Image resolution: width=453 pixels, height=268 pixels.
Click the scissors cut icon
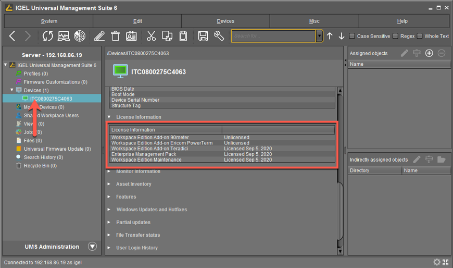coord(151,36)
